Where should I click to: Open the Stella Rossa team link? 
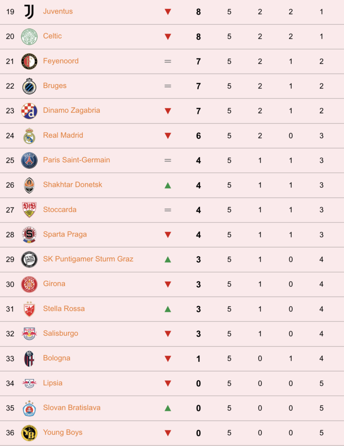tap(64, 309)
